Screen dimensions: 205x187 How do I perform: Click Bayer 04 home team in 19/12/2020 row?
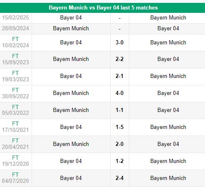click(x=71, y=161)
